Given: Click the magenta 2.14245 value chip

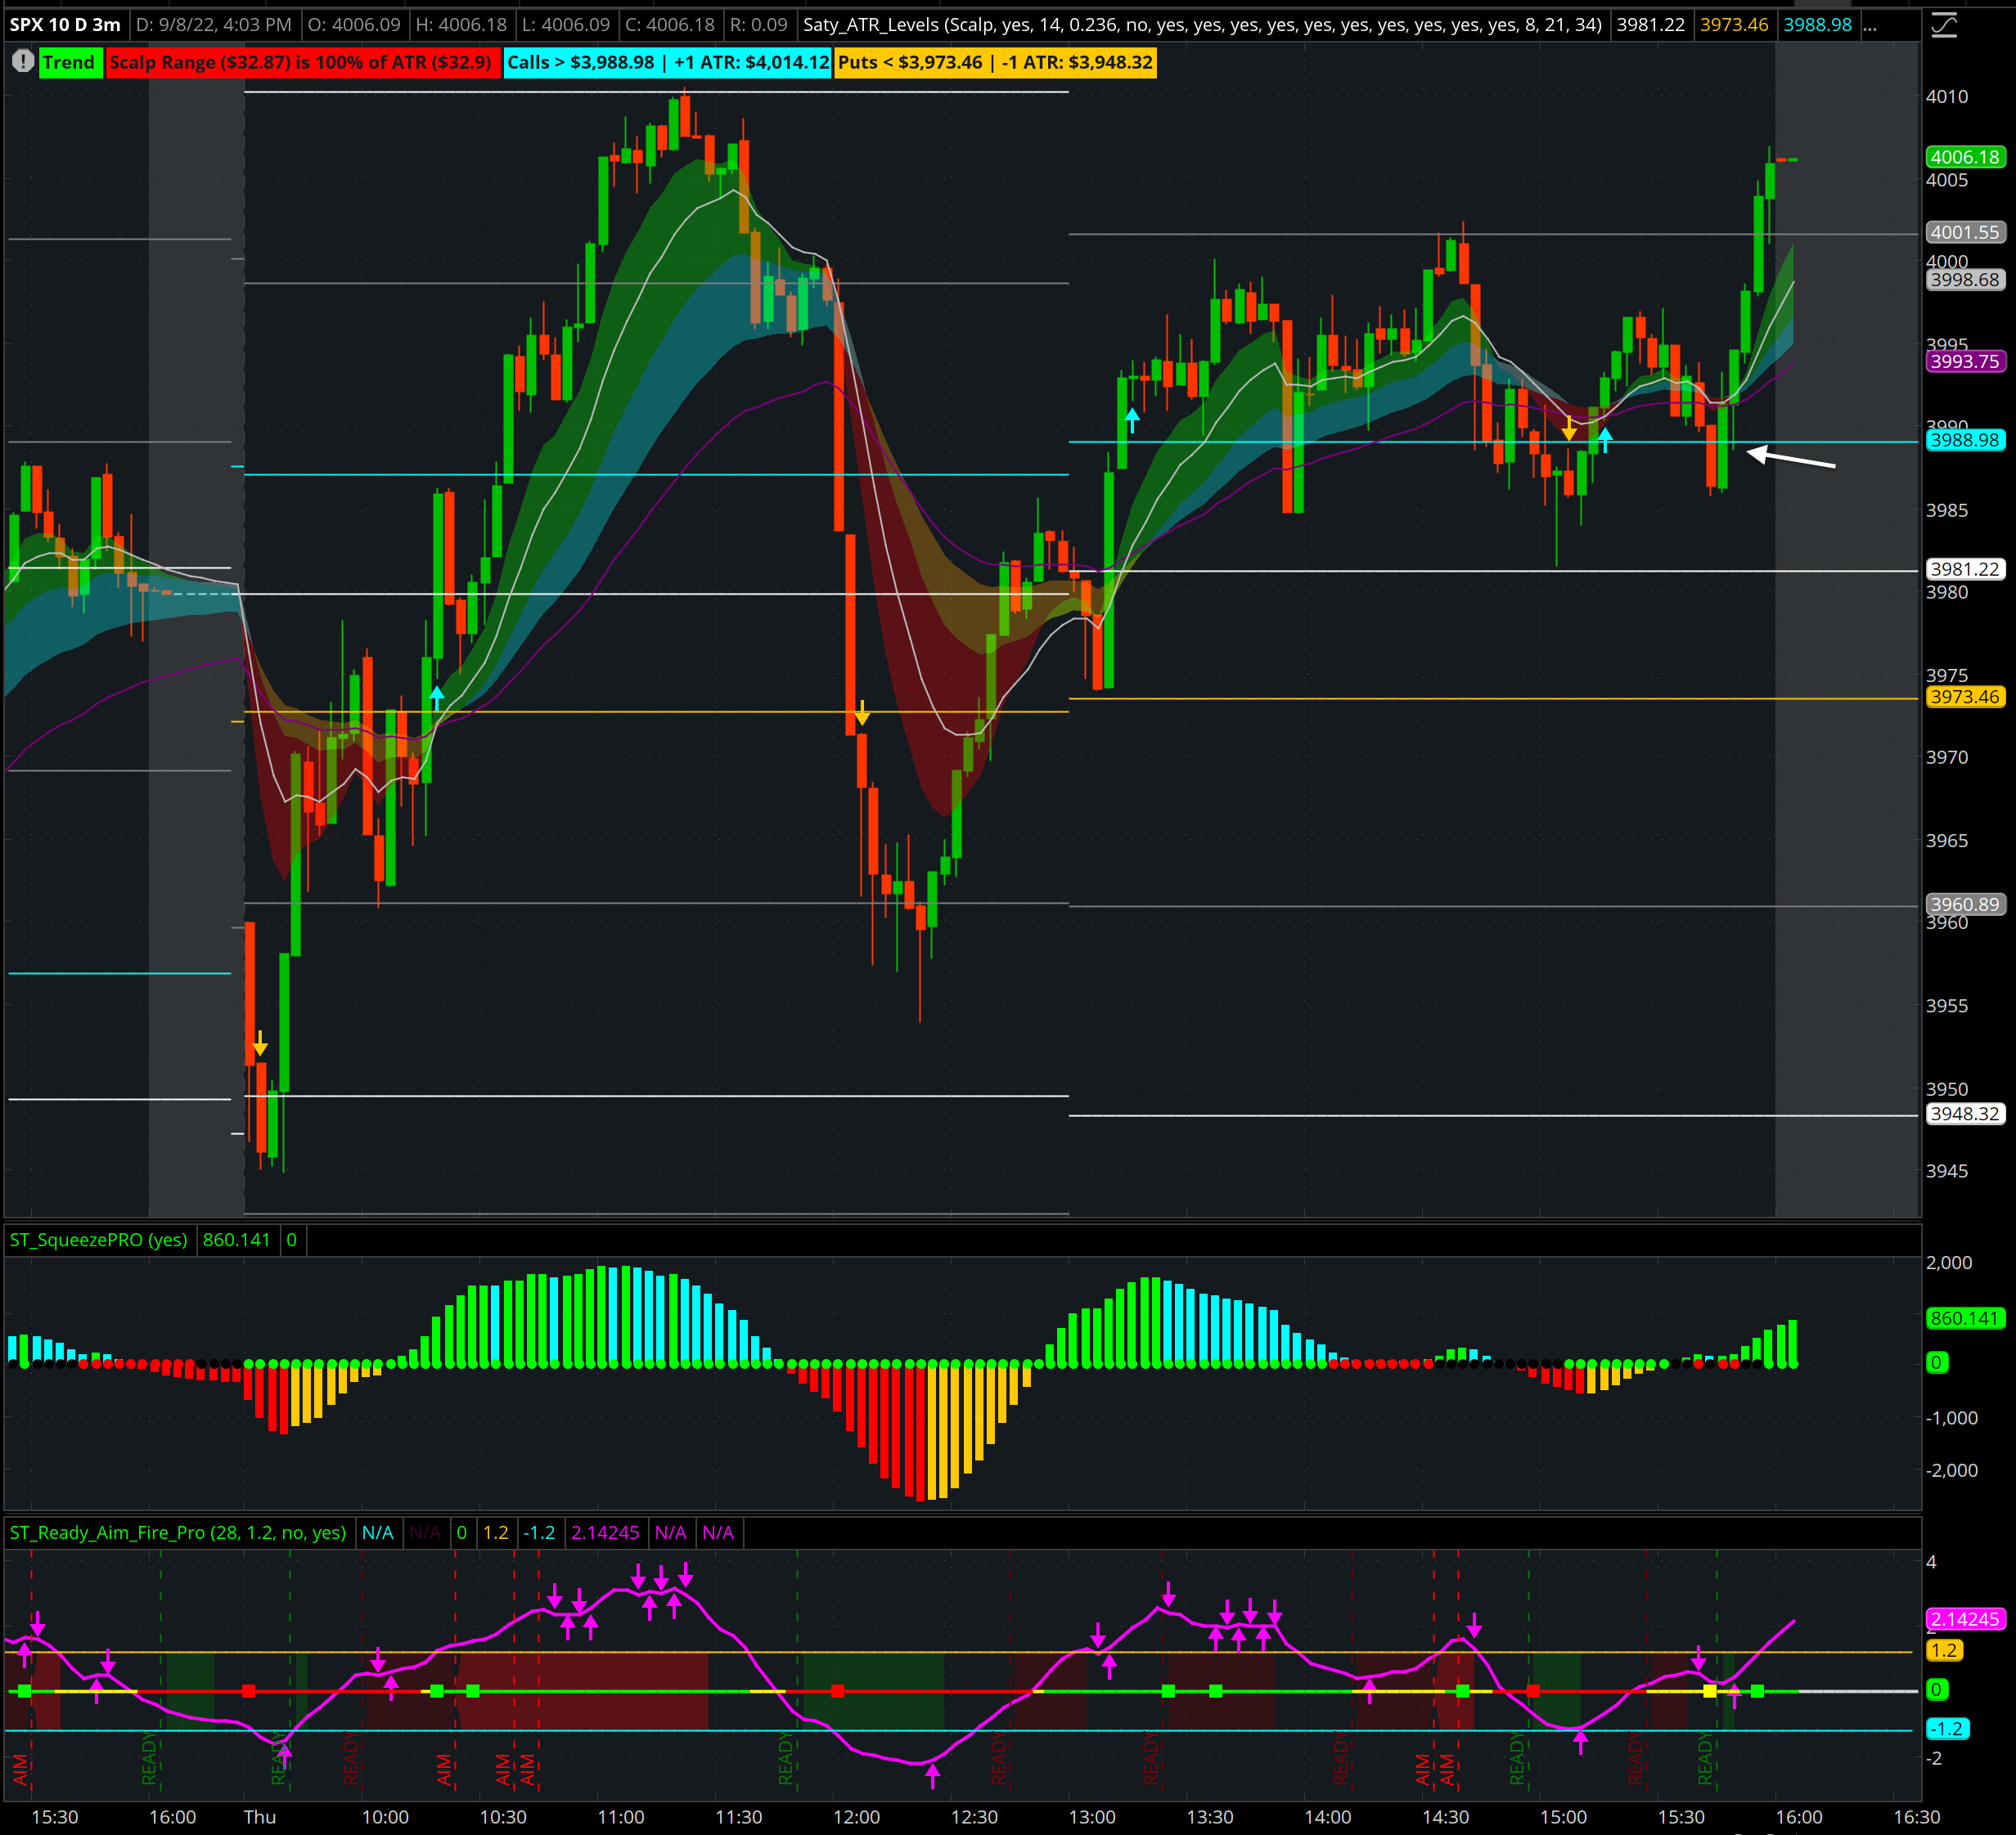Looking at the screenshot, I should [x=605, y=1533].
